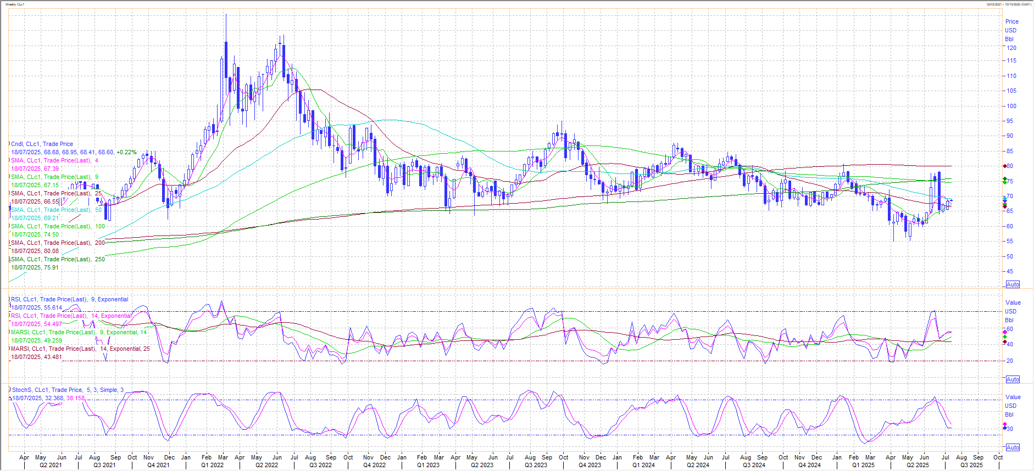Click the magenta marker near 30 on stochastic axis
Image resolution: width=1034 pixels, height=471 pixels.
[x=1005, y=425]
